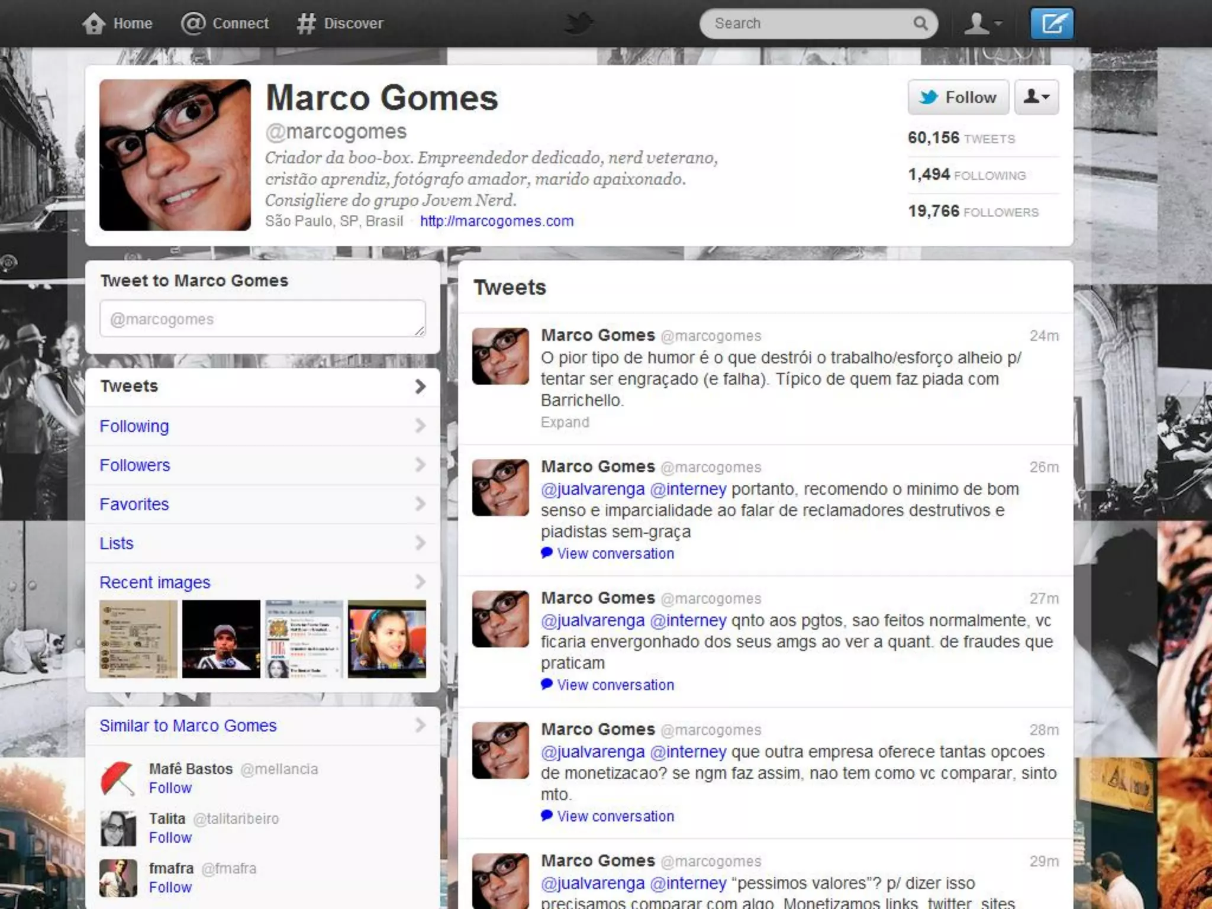Click Marco Gomes's large profile photo
Screen dimensions: 1212x909
point(175,155)
